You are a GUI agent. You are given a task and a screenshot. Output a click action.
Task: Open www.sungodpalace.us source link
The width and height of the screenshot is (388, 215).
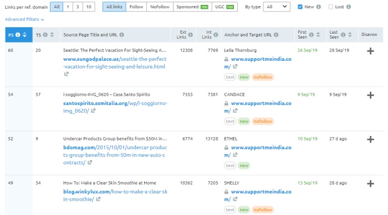[115, 63]
